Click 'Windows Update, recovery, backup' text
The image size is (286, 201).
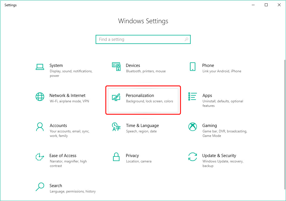click(223, 164)
